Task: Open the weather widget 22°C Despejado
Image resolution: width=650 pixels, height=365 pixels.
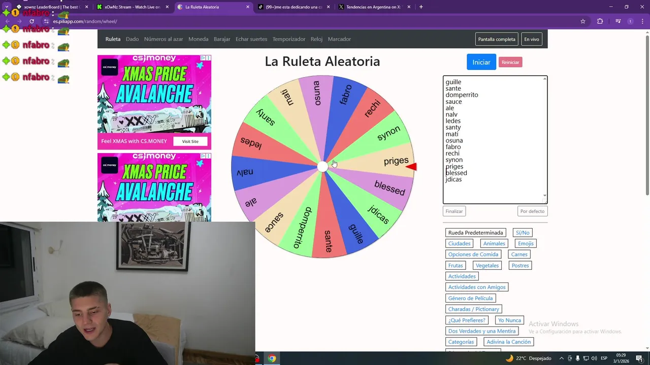Action: tap(528, 358)
